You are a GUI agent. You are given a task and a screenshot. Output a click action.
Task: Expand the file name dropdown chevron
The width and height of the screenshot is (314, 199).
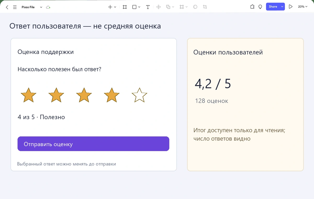[41, 7]
